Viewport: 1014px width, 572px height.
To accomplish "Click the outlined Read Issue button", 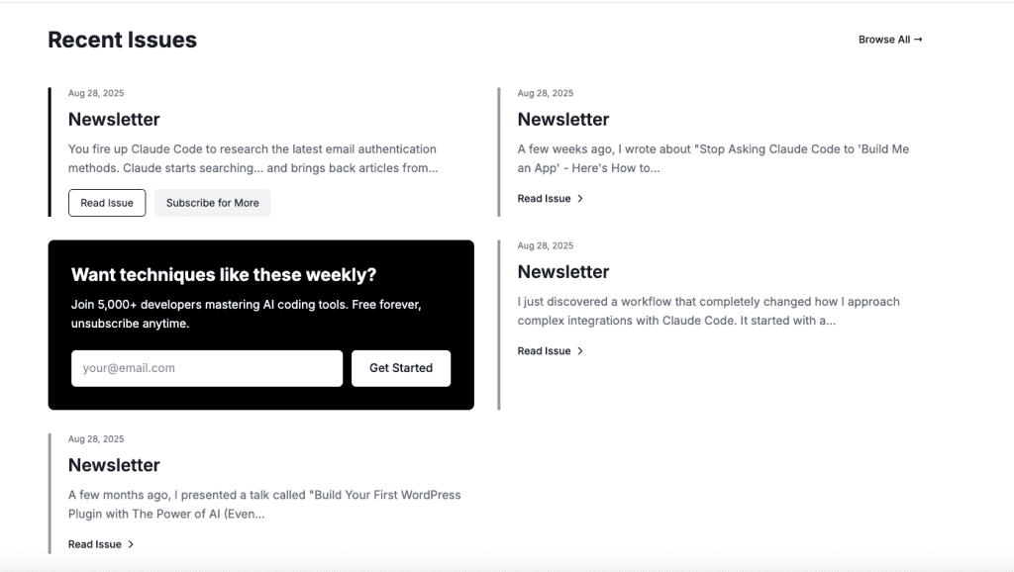I will [107, 203].
